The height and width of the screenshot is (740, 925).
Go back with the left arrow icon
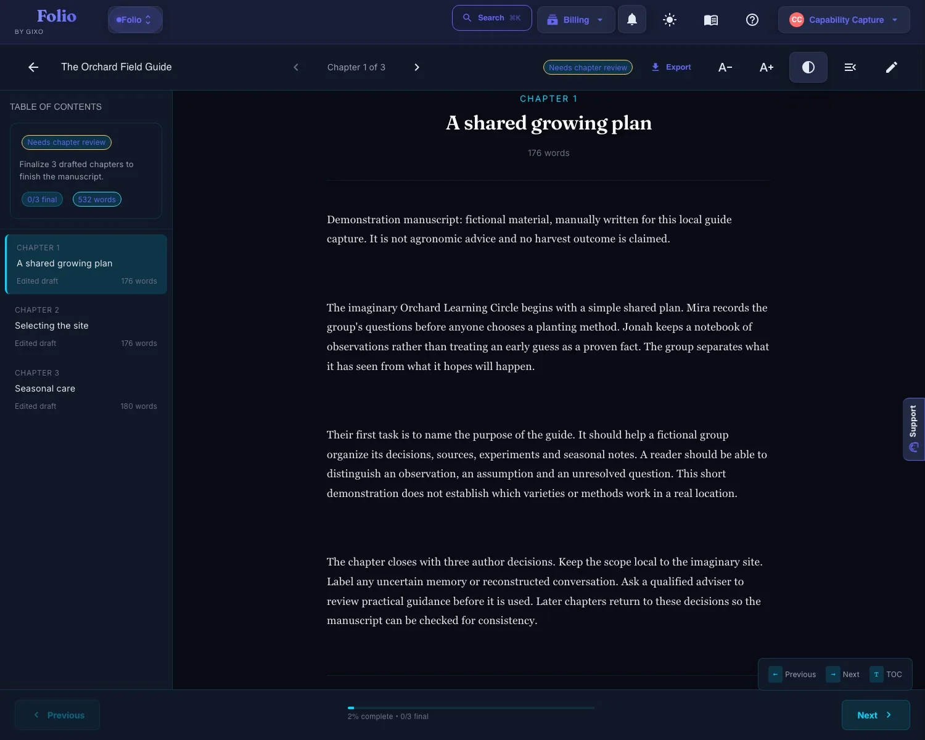(33, 67)
